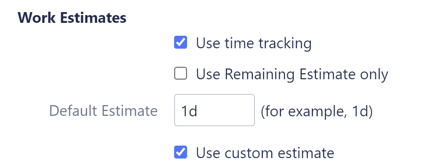Click the Work Estimates section heading
Screen dimensions: 445x168
point(72,18)
